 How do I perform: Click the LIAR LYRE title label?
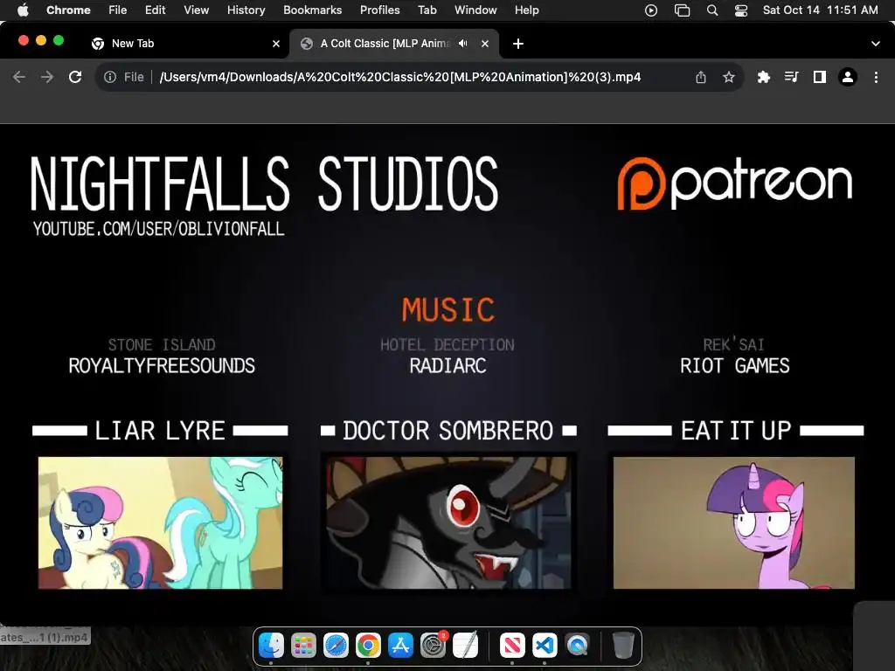coord(160,431)
